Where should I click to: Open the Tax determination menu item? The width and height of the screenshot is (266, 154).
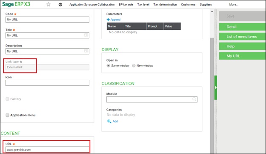coord(165,5)
